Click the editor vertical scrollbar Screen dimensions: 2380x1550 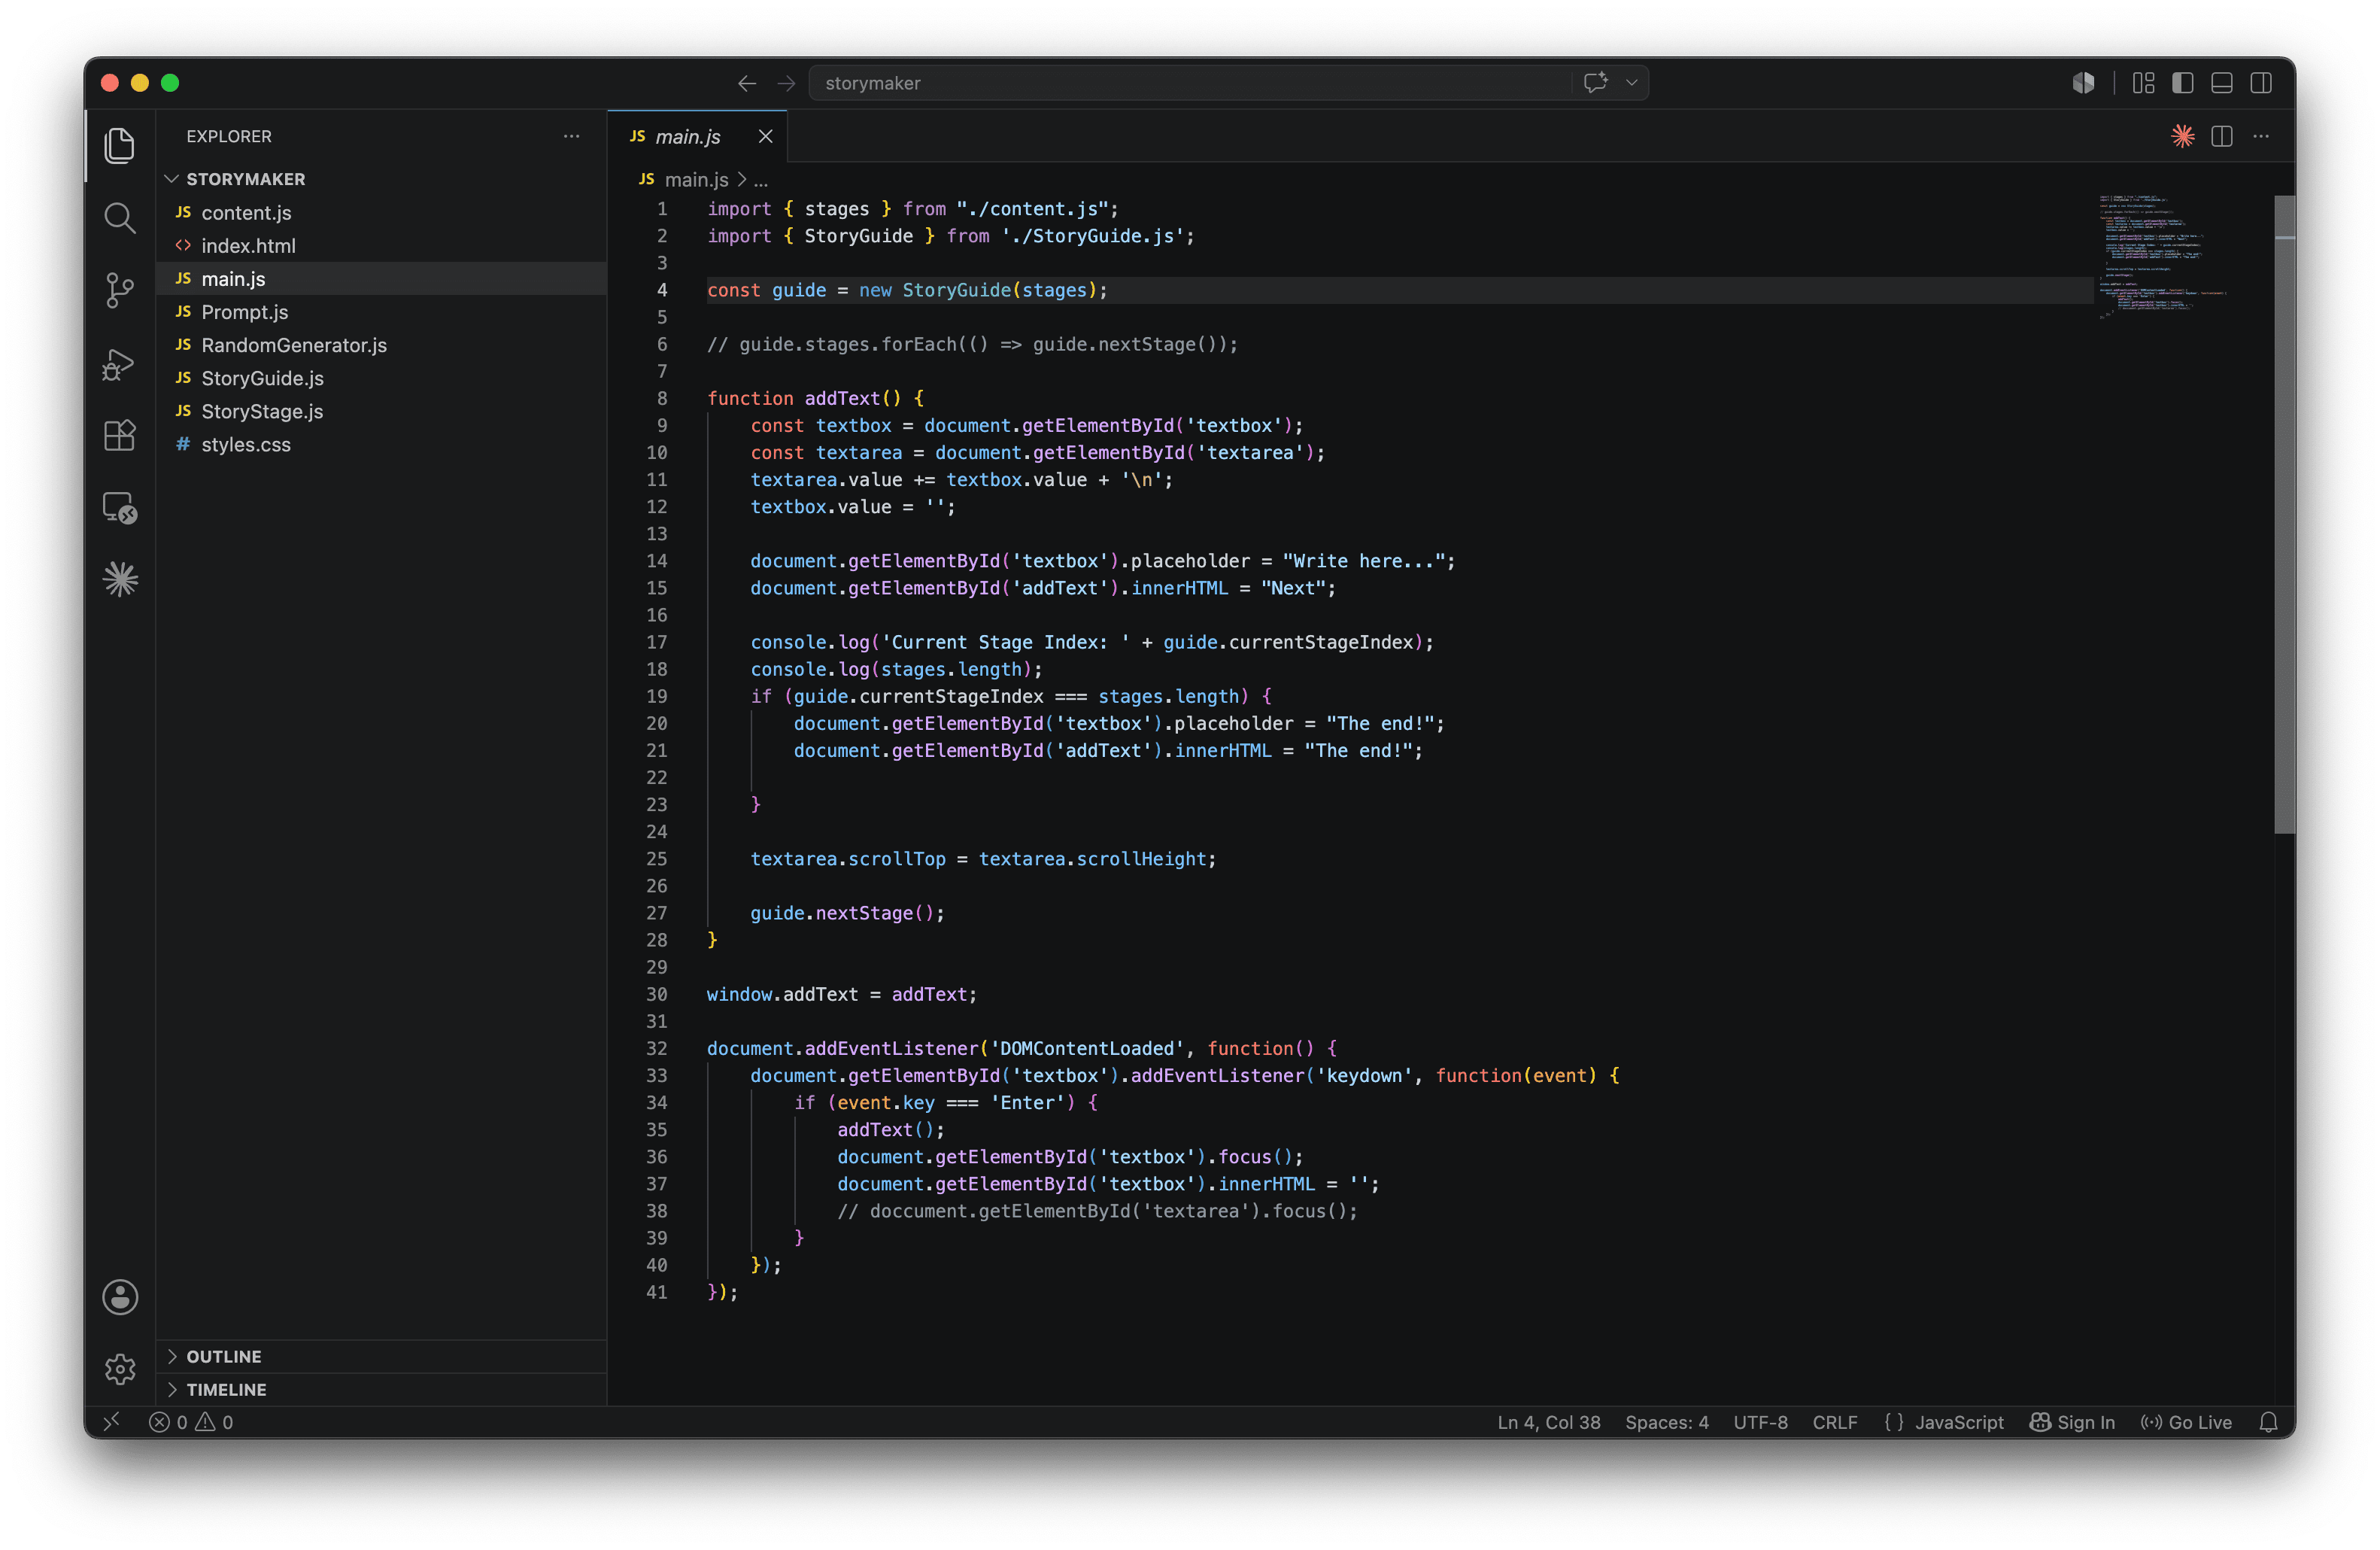[2284, 515]
